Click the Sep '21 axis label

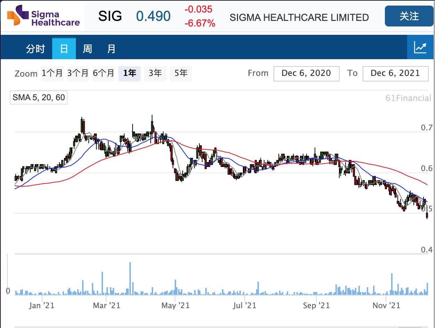click(316, 306)
